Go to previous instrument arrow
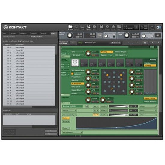This screenshot has height=165, width=165. [152, 43]
